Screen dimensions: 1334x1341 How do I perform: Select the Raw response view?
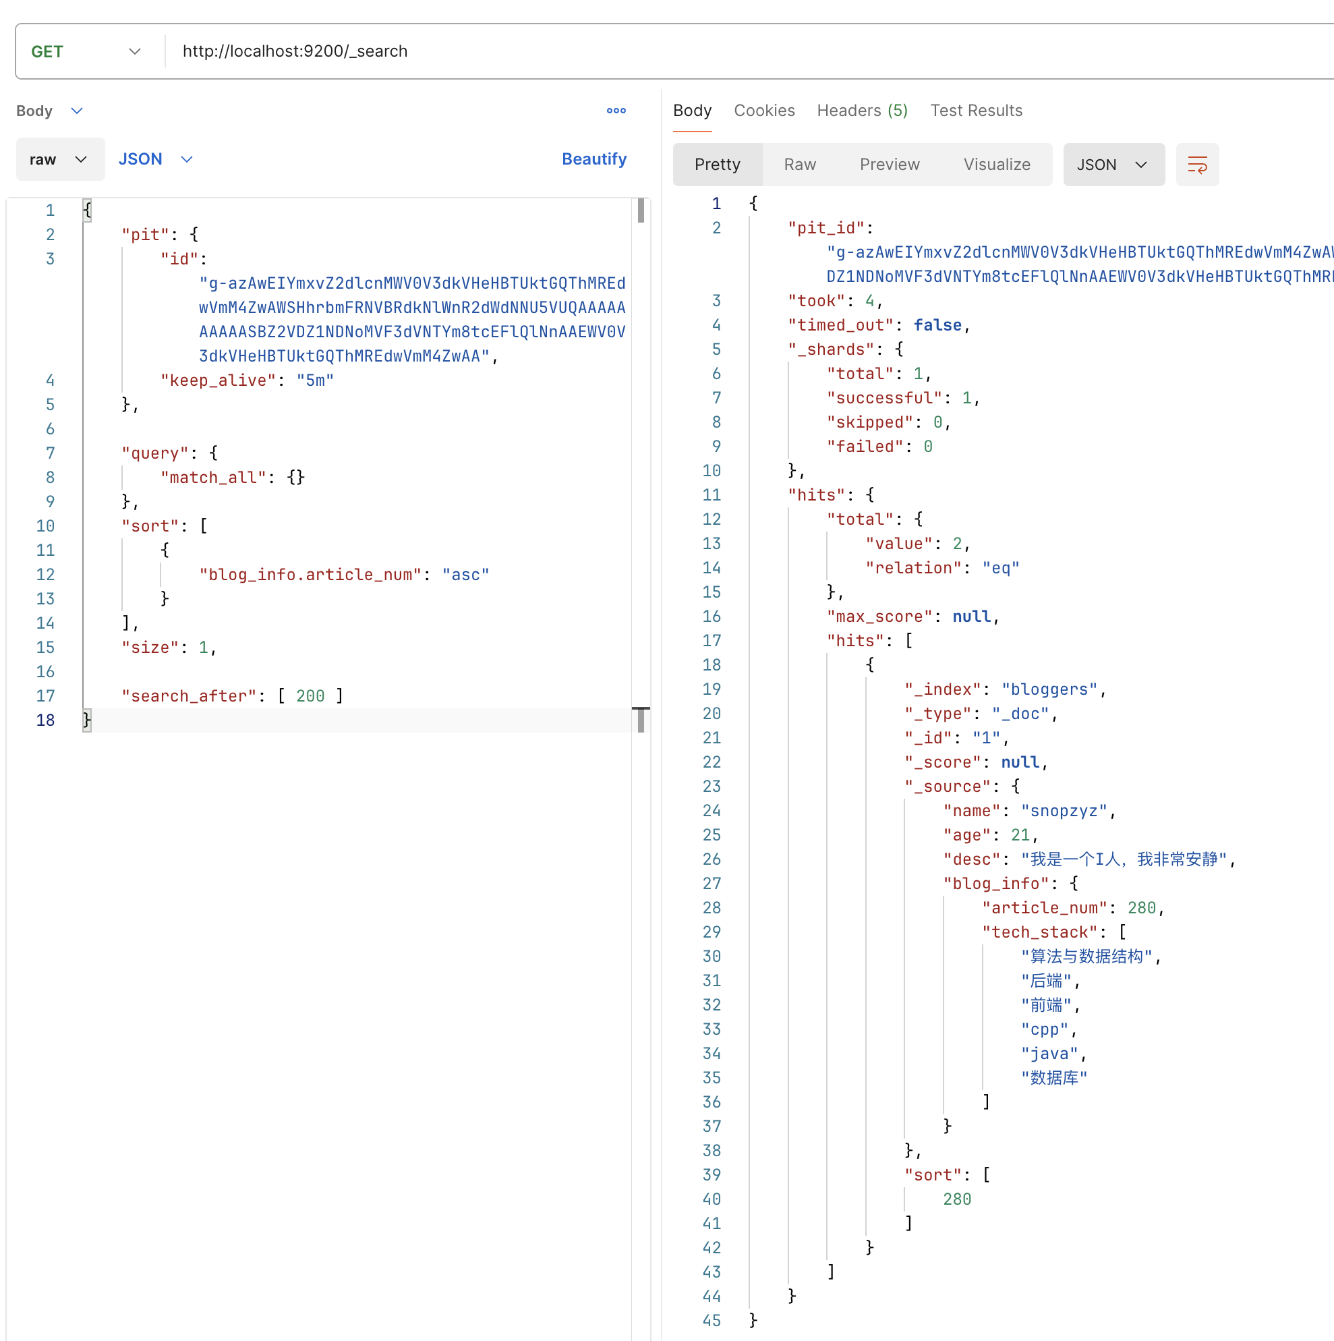[800, 165]
